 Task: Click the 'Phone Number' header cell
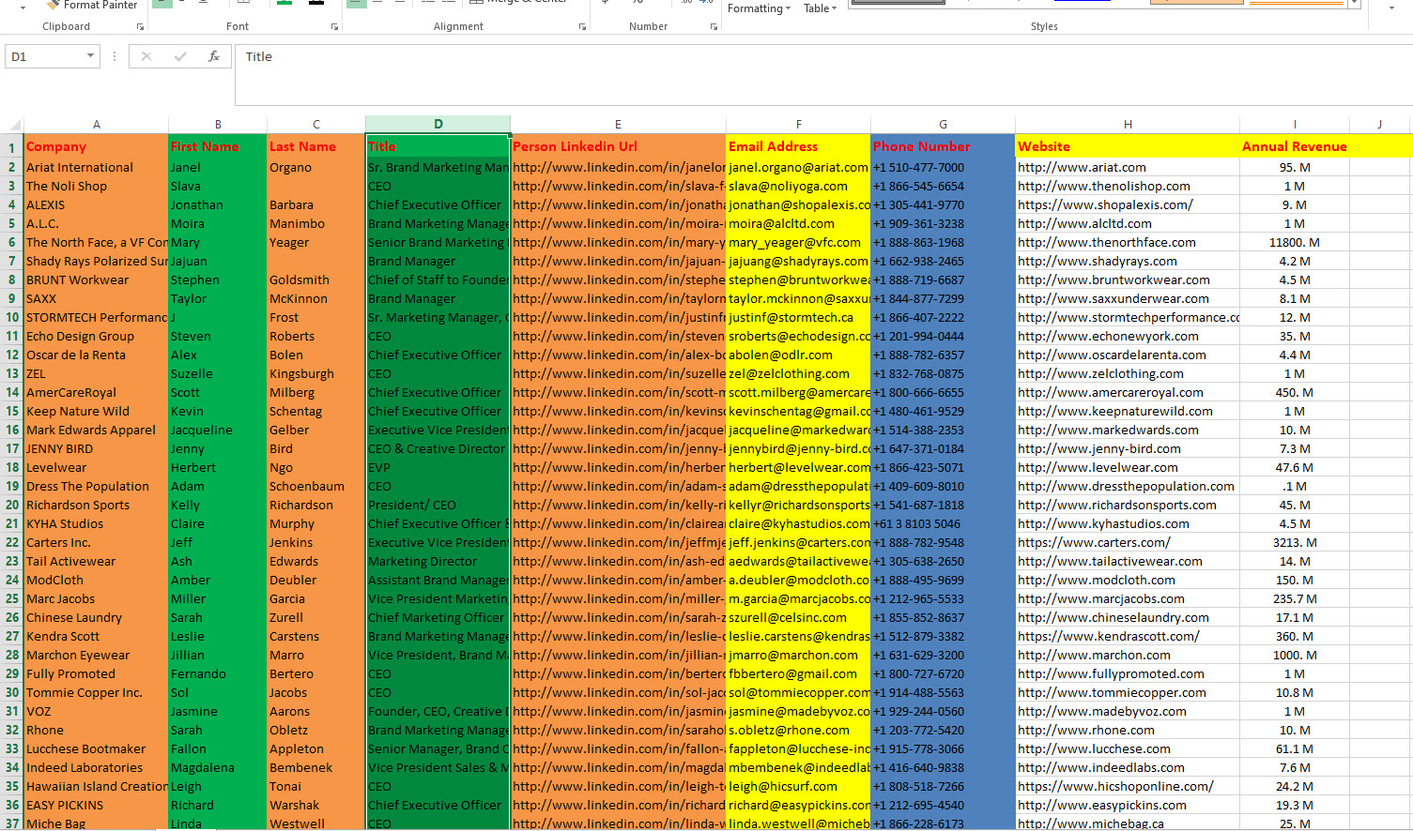[943, 146]
